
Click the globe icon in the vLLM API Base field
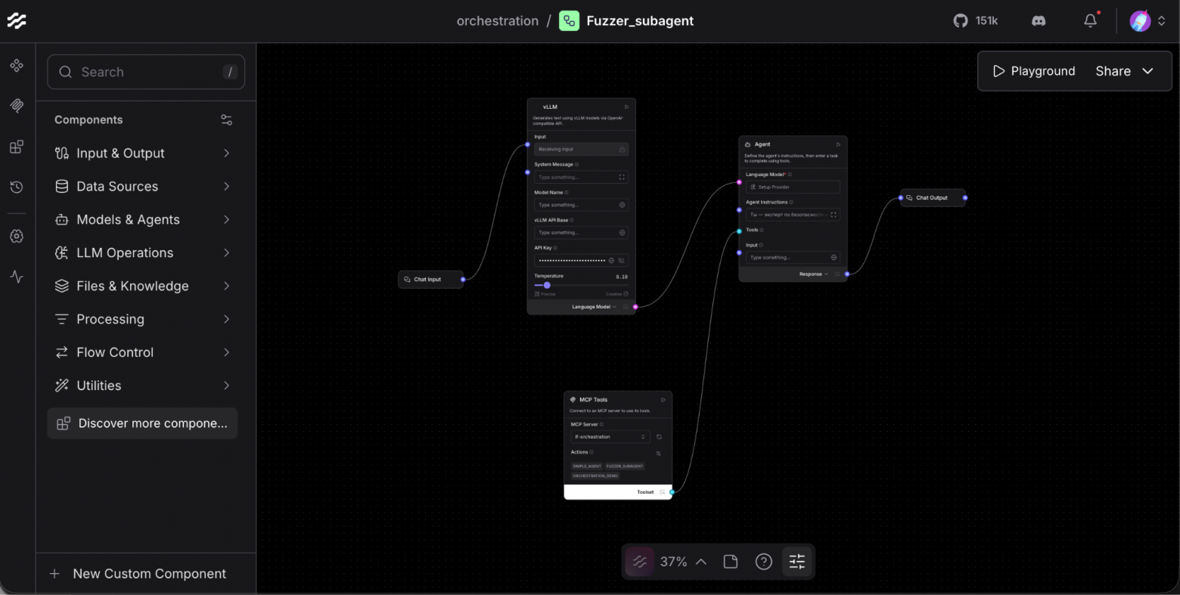[x=623, y=233]
